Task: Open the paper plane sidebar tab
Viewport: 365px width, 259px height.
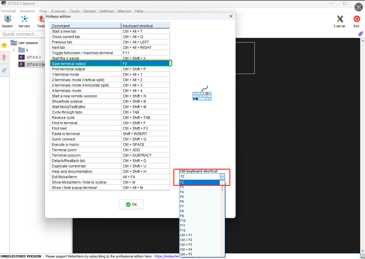Action: (x=4, y=70)
